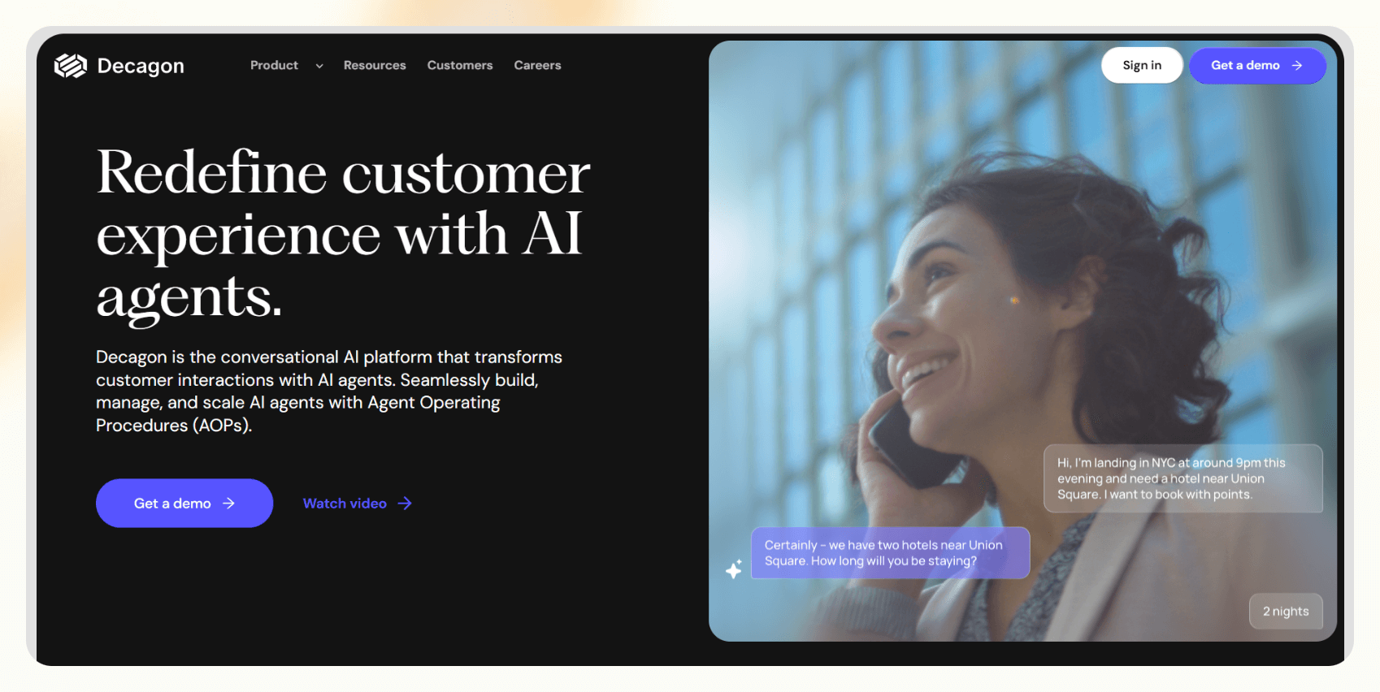
Task: Click the Redefine customer experience headline
Action: point(343,236)
